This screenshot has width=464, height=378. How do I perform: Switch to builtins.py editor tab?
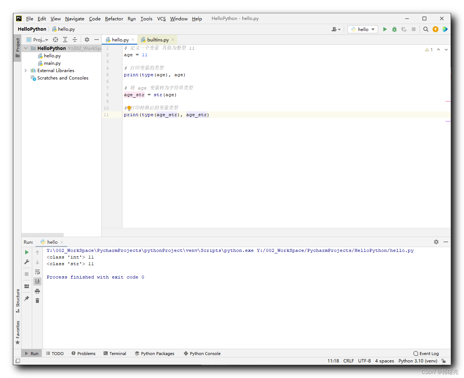[158, 40]
